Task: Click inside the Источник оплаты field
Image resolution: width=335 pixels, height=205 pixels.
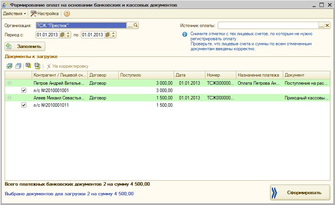Action: pos(268,26)
